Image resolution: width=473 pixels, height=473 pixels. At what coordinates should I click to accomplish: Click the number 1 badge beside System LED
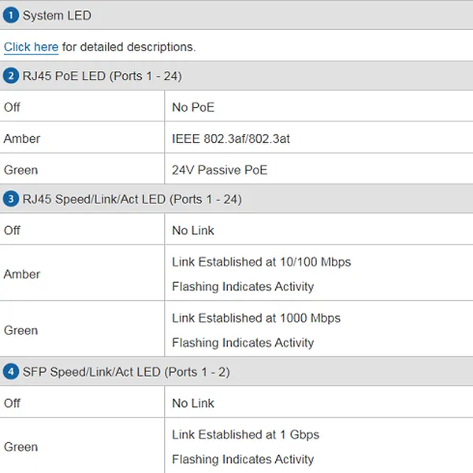[x=11, y=15]
